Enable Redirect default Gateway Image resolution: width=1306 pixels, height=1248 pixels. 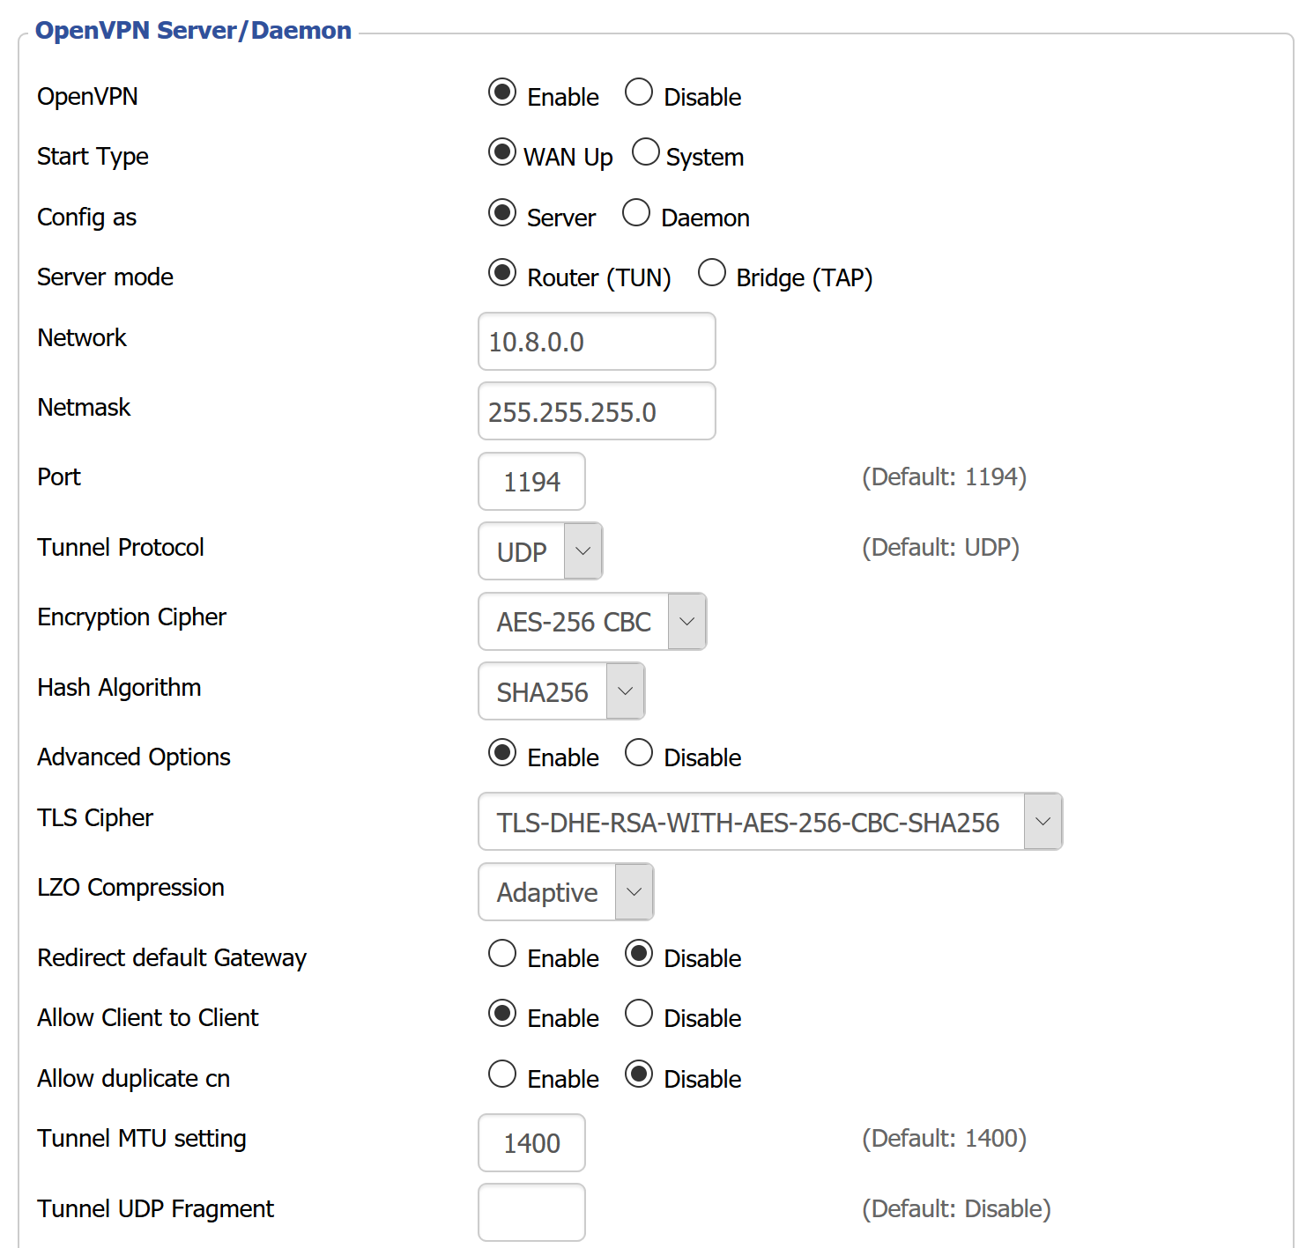[502, 954]
